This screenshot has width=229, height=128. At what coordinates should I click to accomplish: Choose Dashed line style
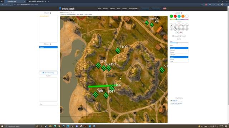[179, 50]
